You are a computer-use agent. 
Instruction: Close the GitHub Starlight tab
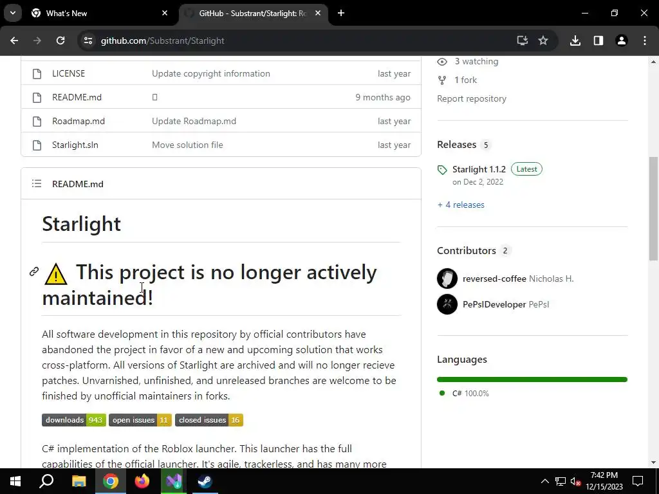(318, 13)
